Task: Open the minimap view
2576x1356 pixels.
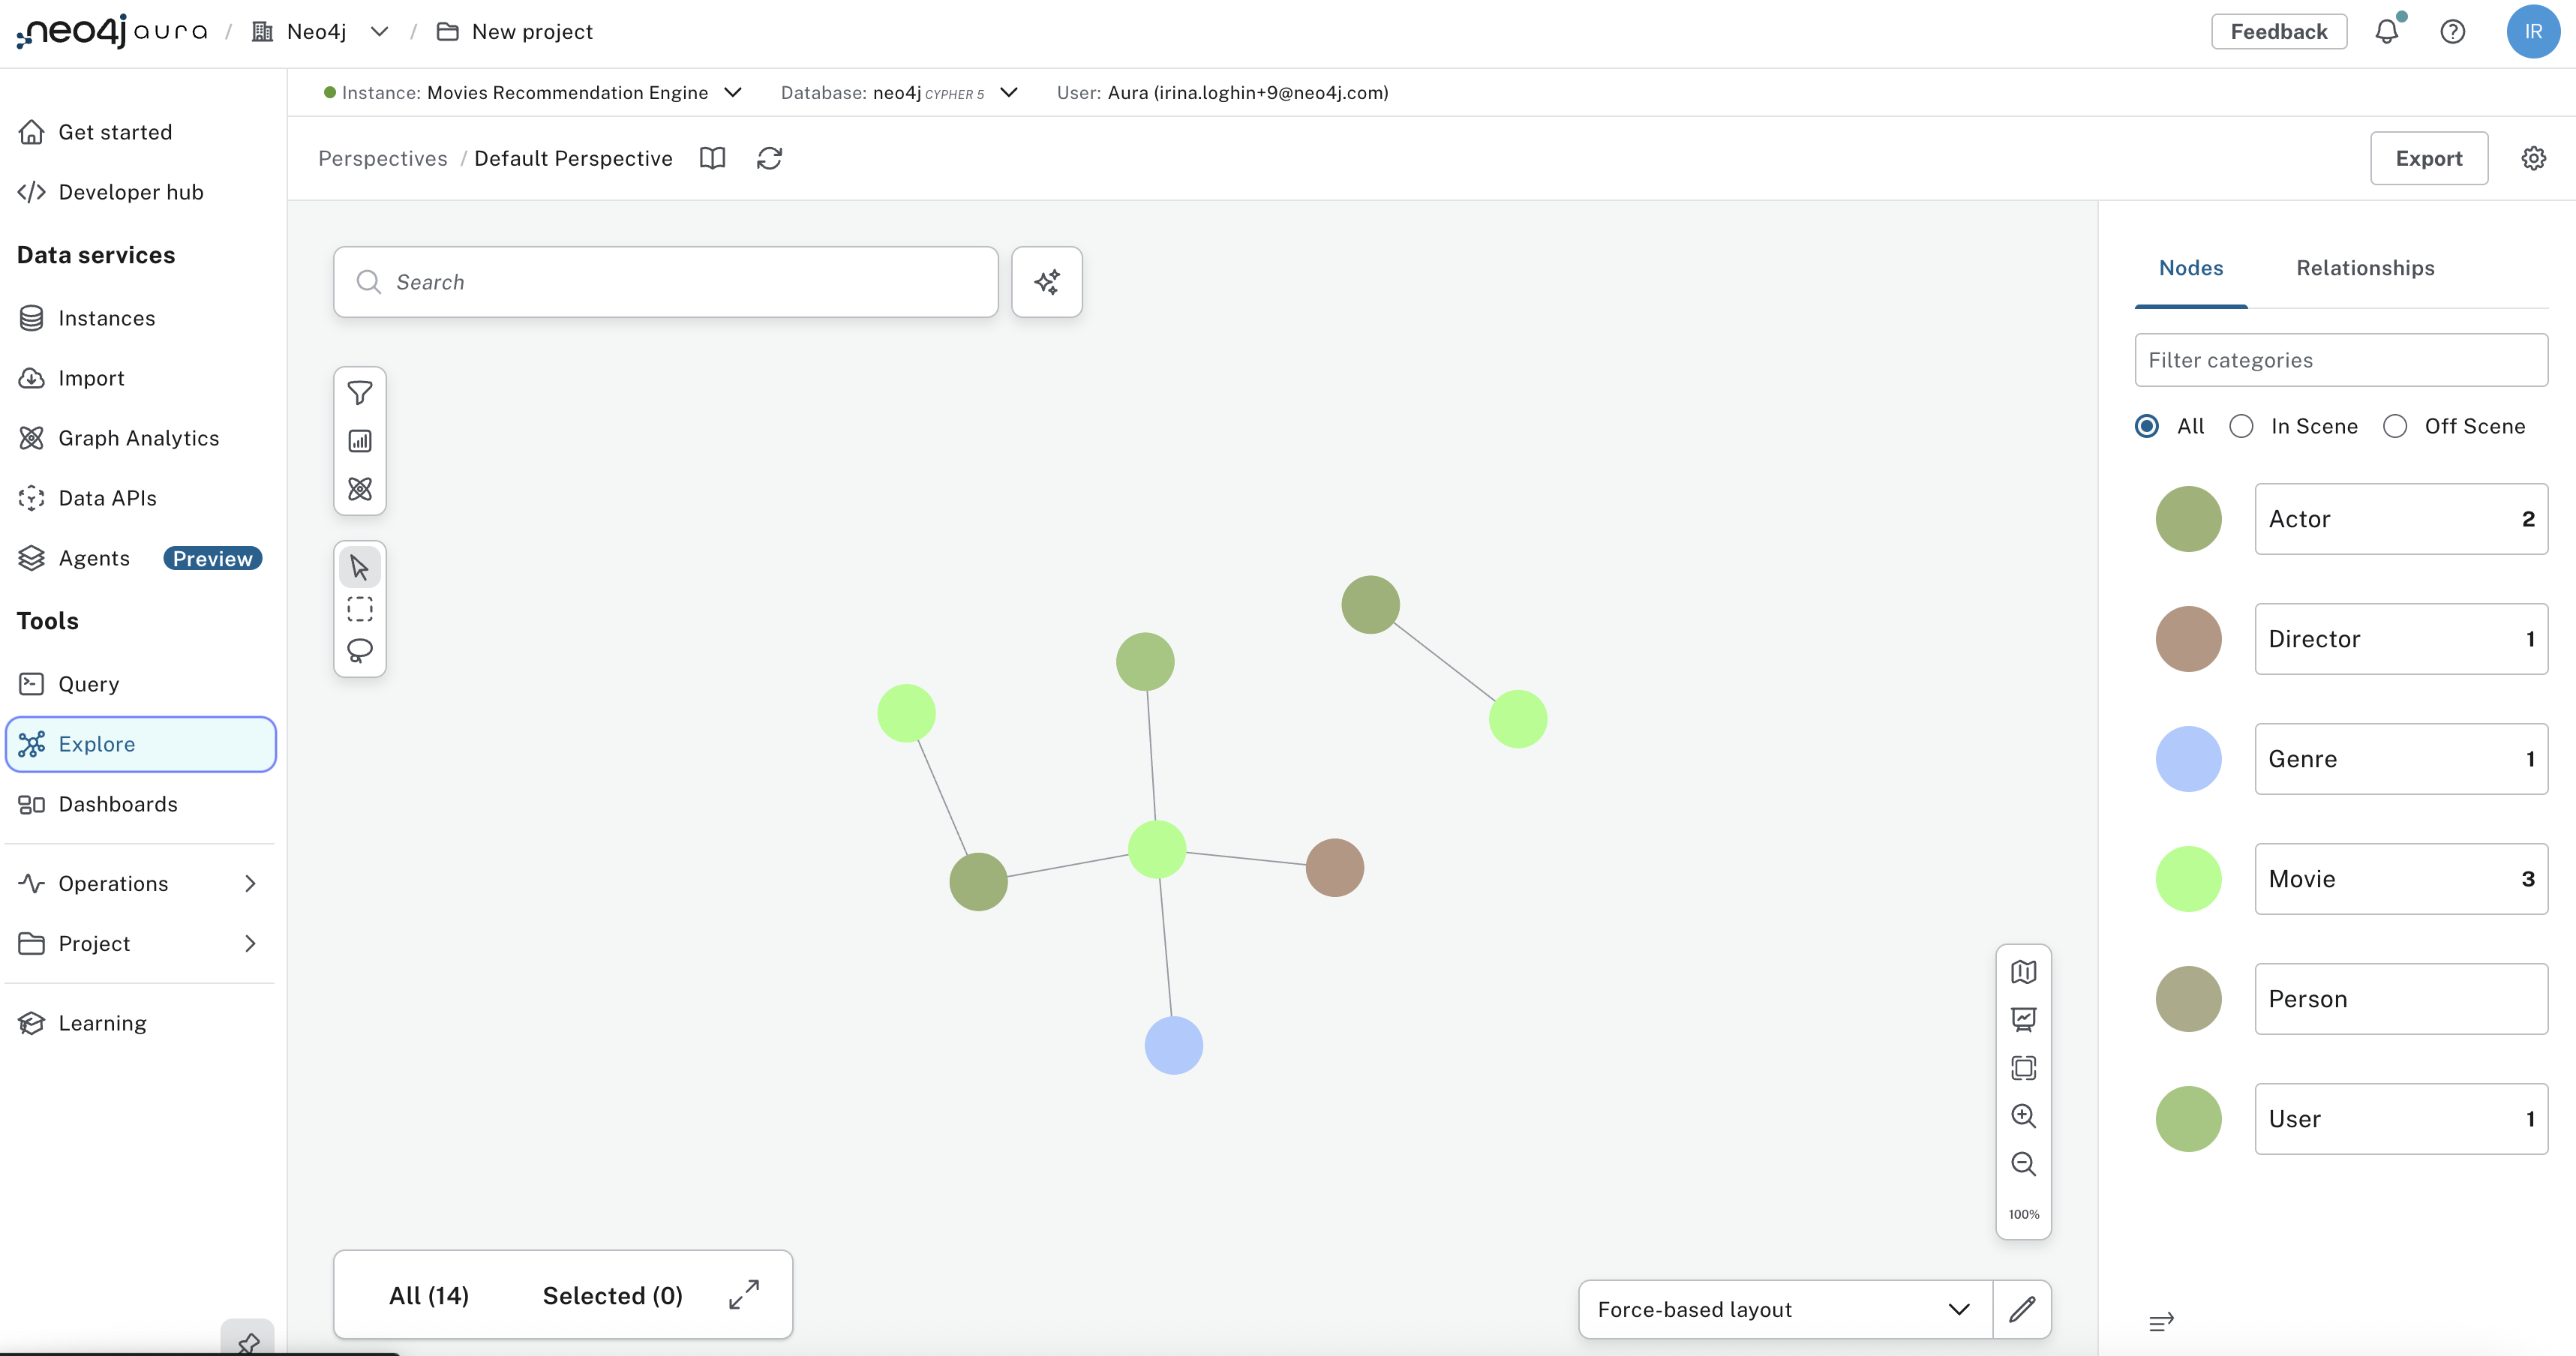Action: click(2024, 971)
